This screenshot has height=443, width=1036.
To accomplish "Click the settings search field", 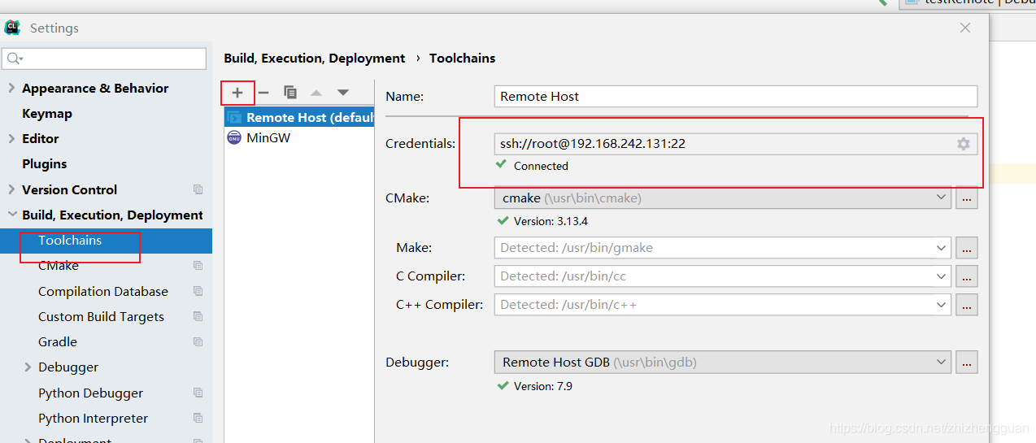I will [x=105, y=59].
